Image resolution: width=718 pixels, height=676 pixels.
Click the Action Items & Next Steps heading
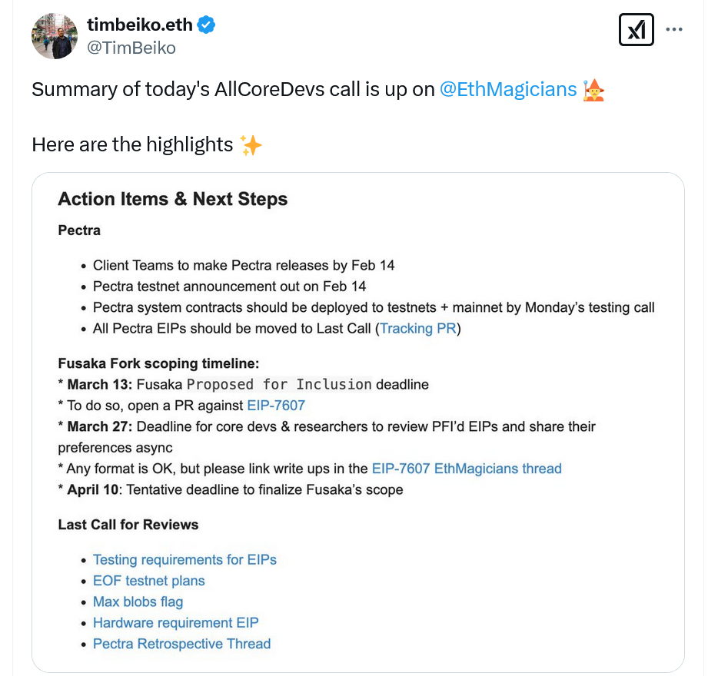pyautogui.click(x=173, y=200)
